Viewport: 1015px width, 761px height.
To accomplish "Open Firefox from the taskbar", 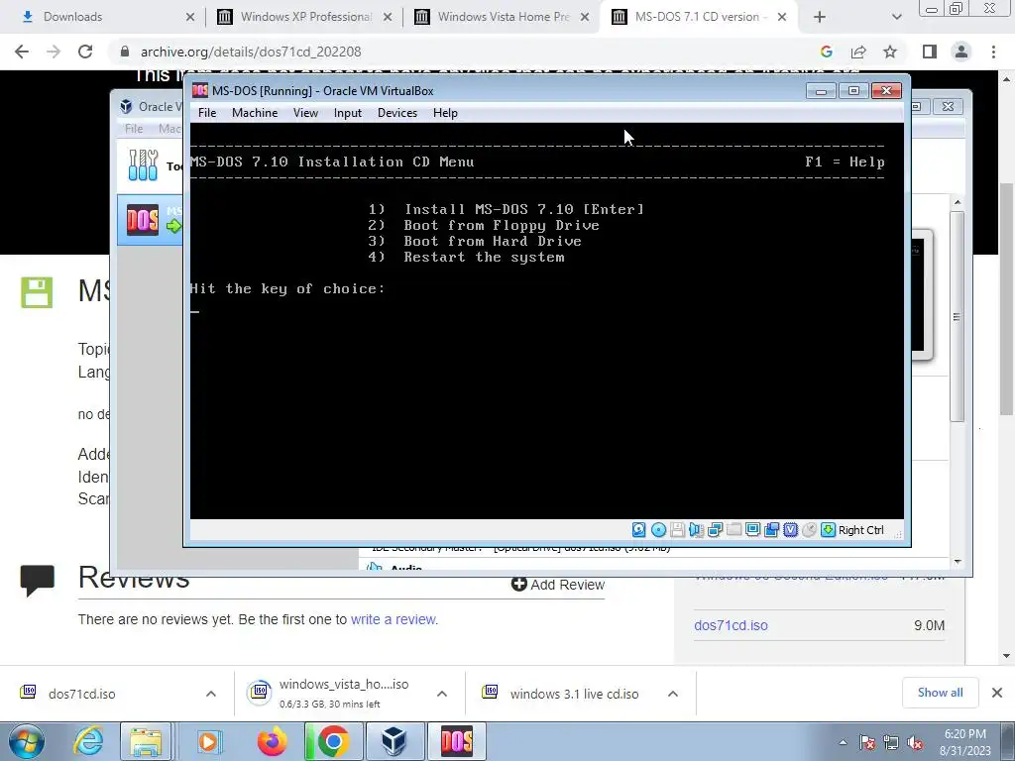I will click(272, 741).
